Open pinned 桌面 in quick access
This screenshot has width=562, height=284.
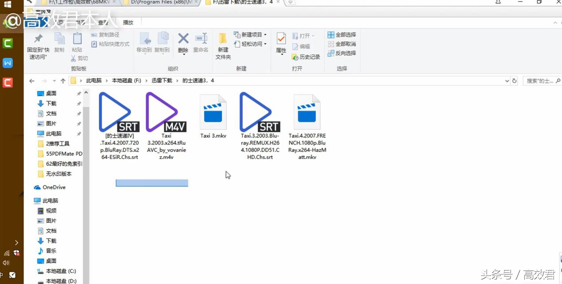[x=51, y=93]
